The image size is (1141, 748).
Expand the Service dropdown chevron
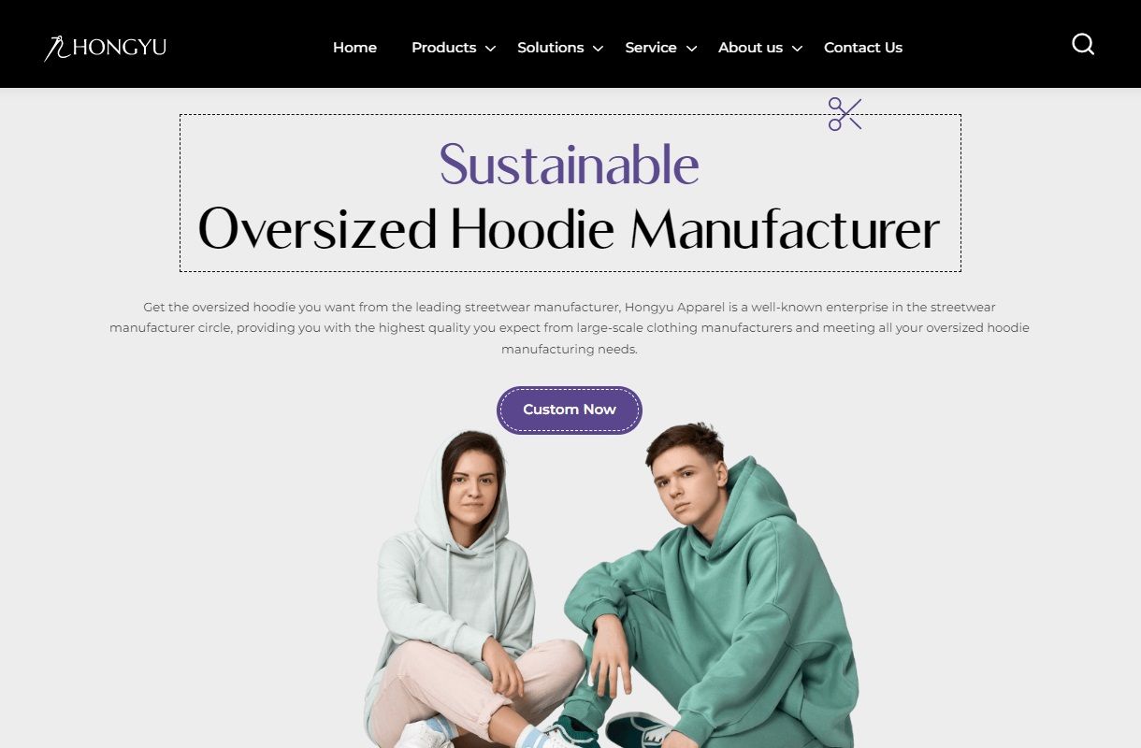[691, 49]
